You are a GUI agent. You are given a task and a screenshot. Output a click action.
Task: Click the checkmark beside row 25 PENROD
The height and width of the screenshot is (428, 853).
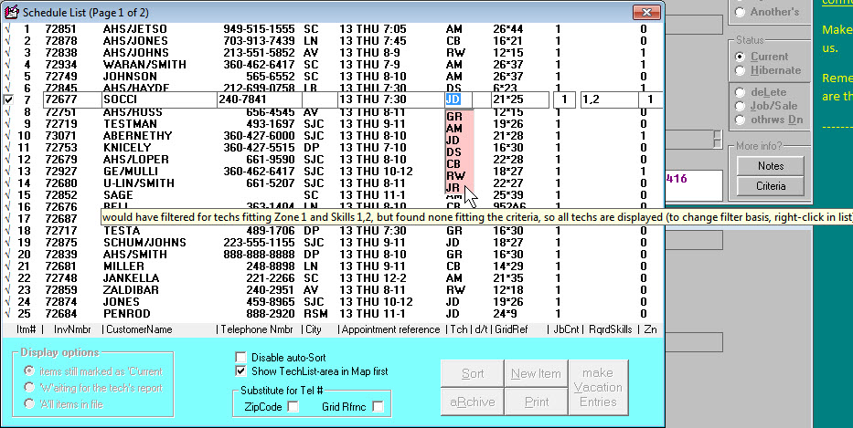(7, 313)
